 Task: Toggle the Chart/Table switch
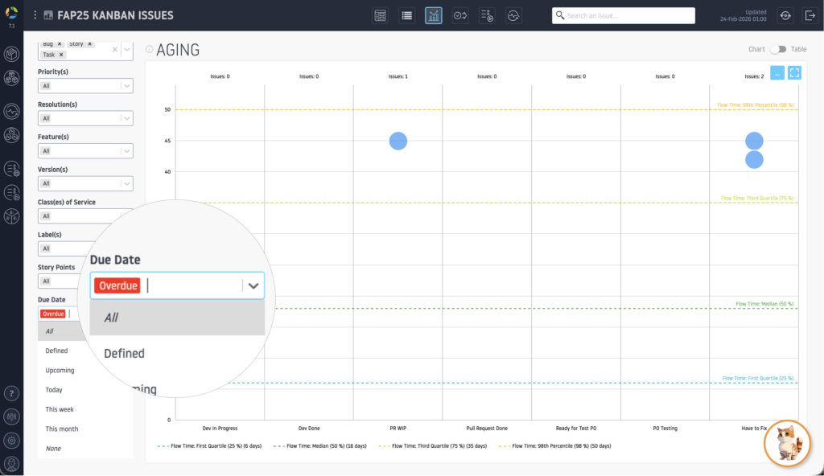pos(777,49)
